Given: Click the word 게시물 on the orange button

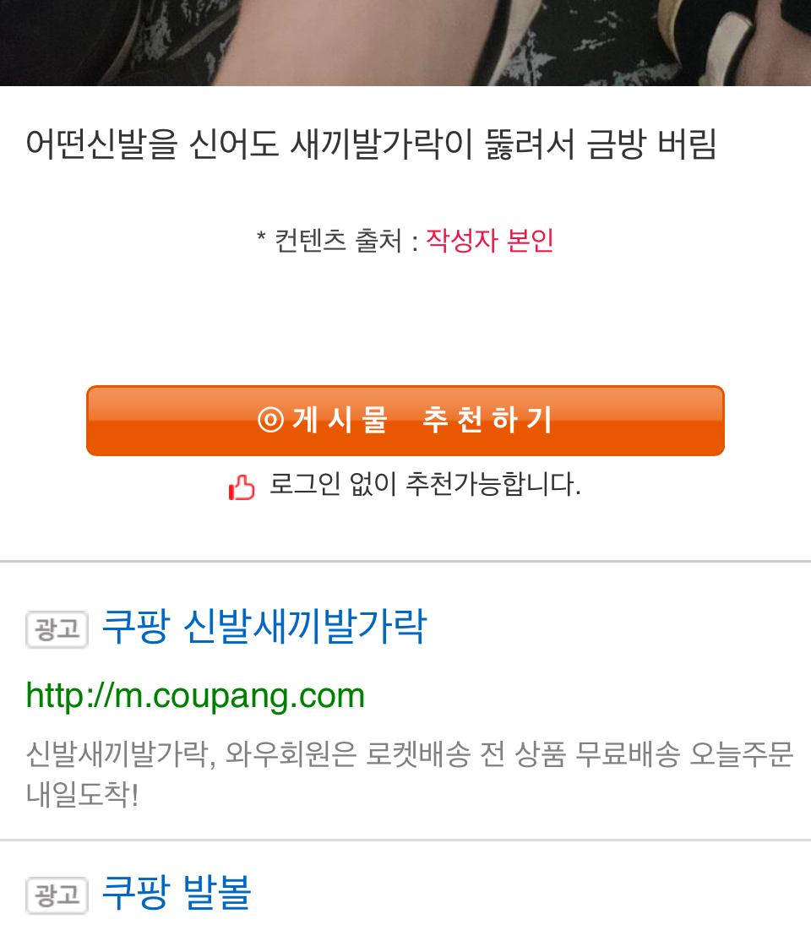Looking at the screenshot, I should pyautogui.click(x=340, y=420).
